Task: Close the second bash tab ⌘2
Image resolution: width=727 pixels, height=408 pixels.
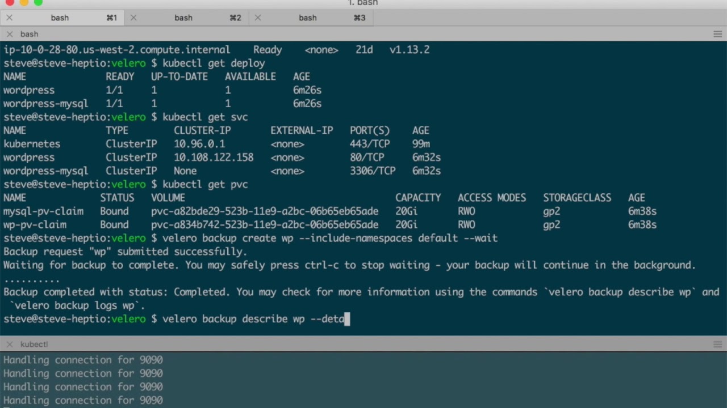Action: pos(133,18)
